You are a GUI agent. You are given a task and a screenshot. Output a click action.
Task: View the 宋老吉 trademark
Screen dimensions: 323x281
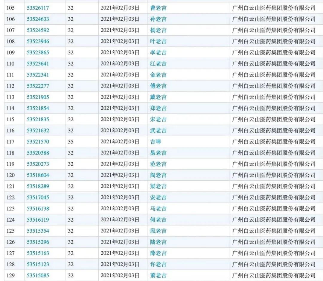pyautogui.click(x=158, y=120)
